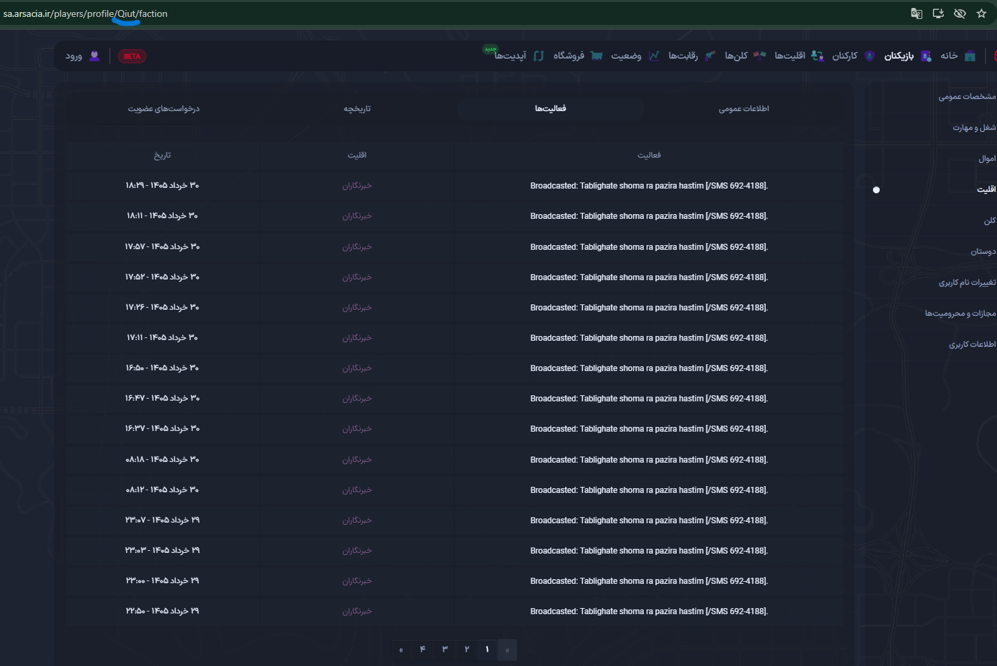Go to pagination page ۲
The image size is (997, 666).
point(466,649)
